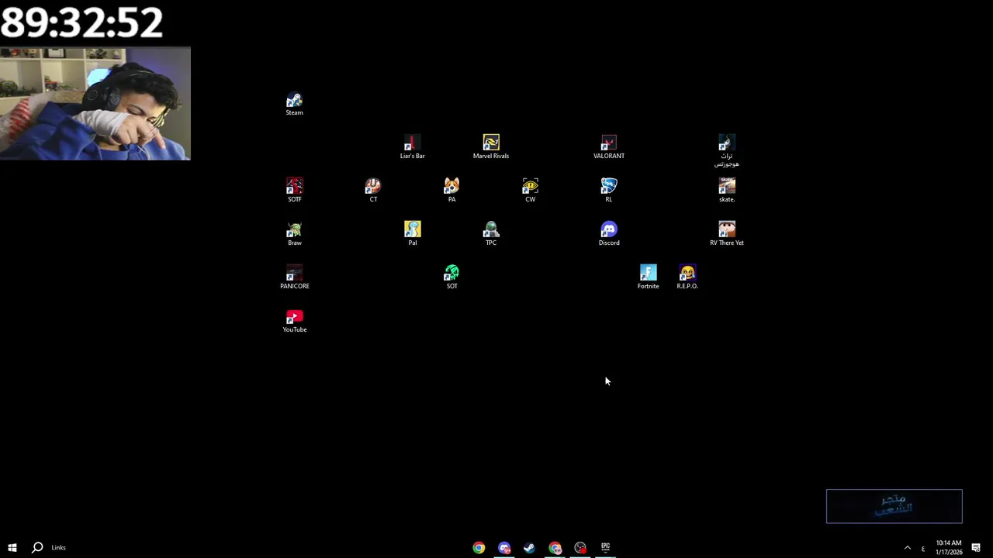Select the CT desktop shortcut
993x558 pixels.
click(x=373, y=191)
